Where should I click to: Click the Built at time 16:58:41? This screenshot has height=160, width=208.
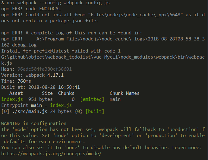[x=69, y=87]
